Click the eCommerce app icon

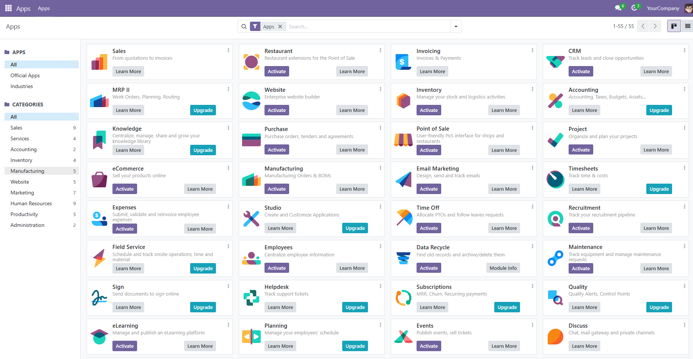pos(99,179)
